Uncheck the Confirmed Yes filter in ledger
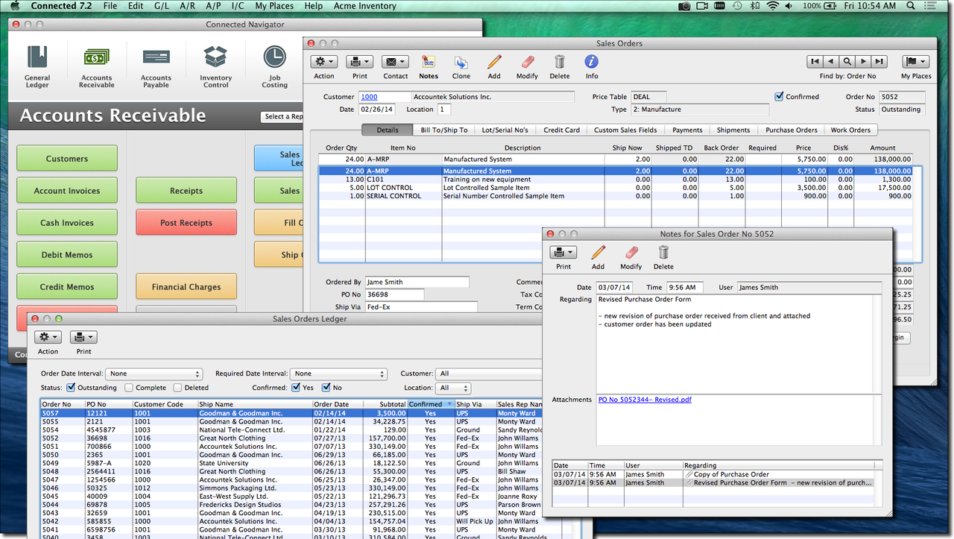954x539 pixels. pyautogui.click(x=297, y=388)
